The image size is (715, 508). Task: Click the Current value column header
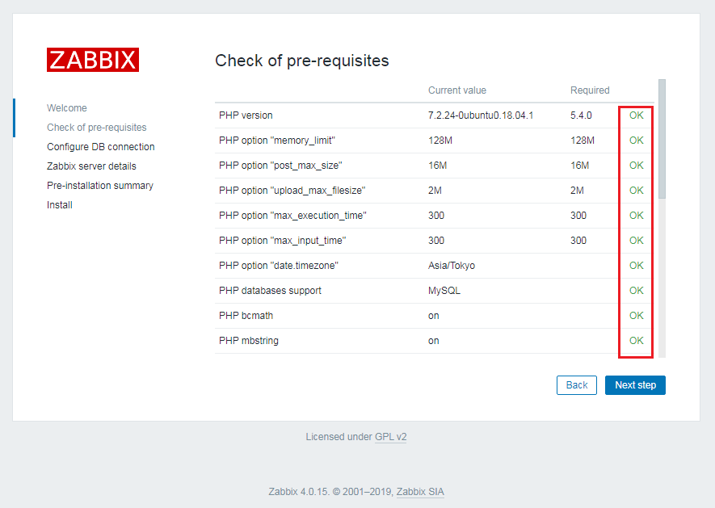[x=457, y=90]
